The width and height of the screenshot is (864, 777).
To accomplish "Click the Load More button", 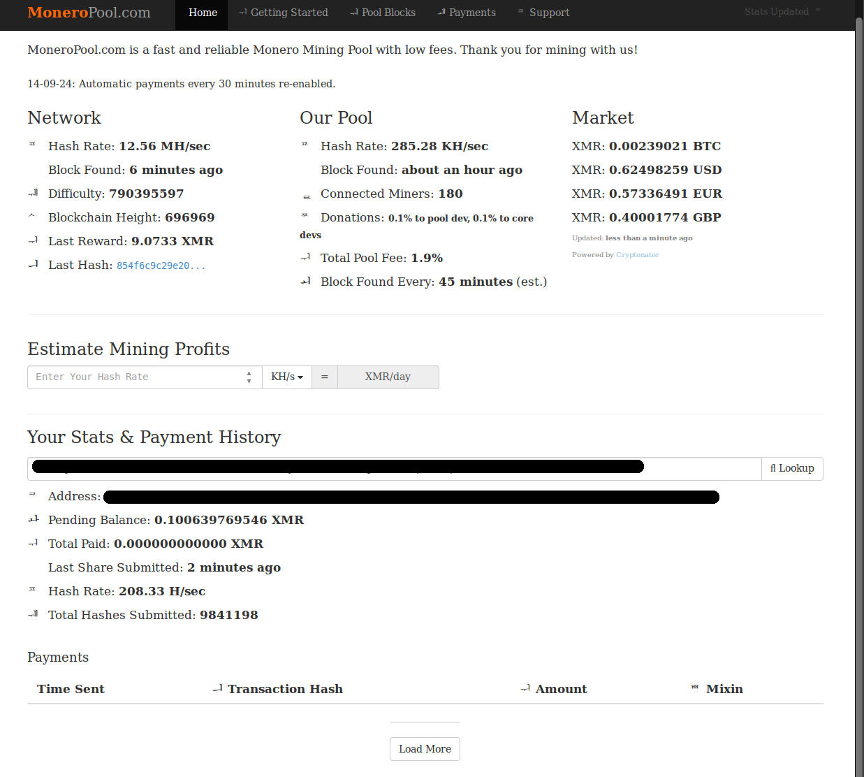I will coord(425,748).
